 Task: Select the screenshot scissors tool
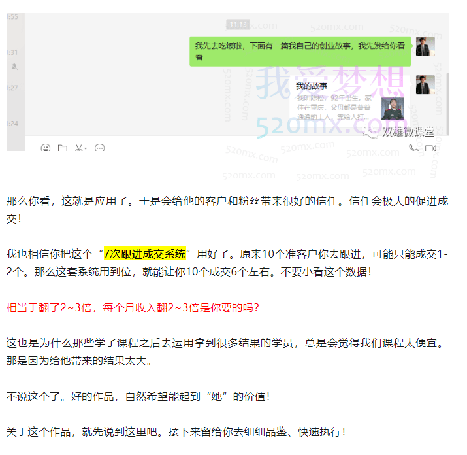[x=78, y=148]
